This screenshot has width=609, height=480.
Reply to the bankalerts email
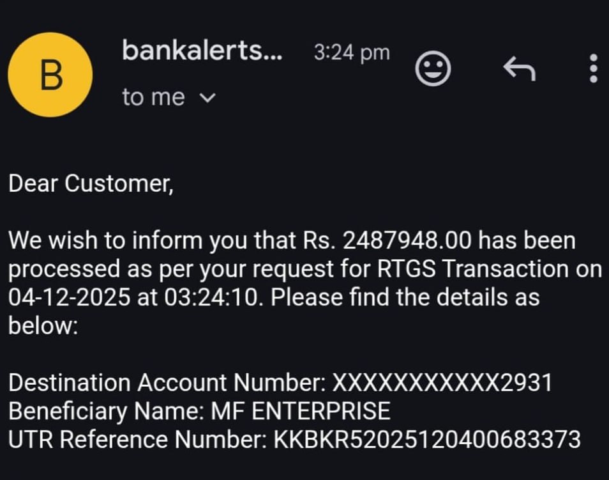pyautogui.click(x=518, y=68)
